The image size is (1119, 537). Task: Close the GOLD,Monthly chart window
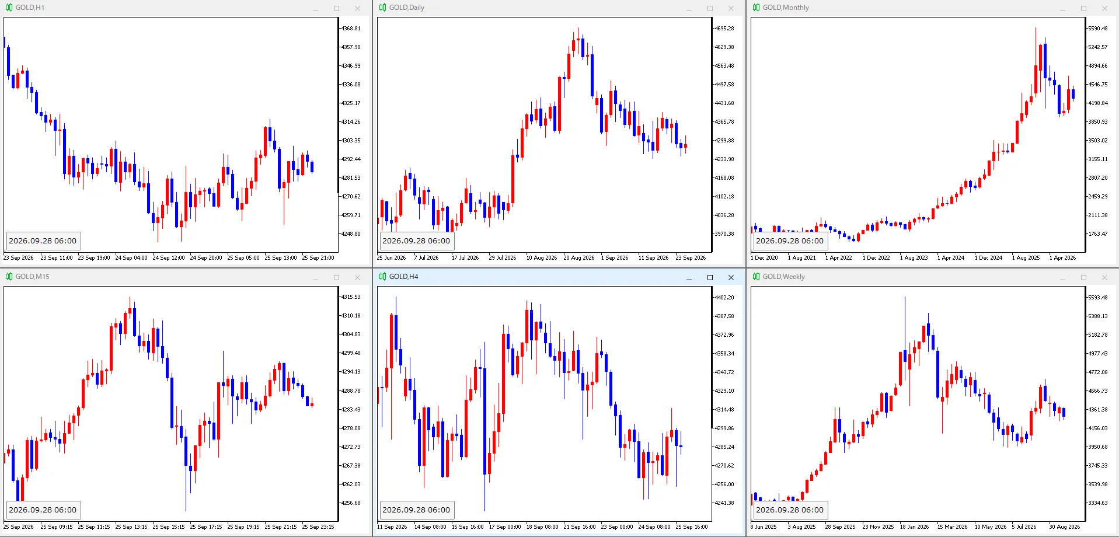pos(1104,8)
